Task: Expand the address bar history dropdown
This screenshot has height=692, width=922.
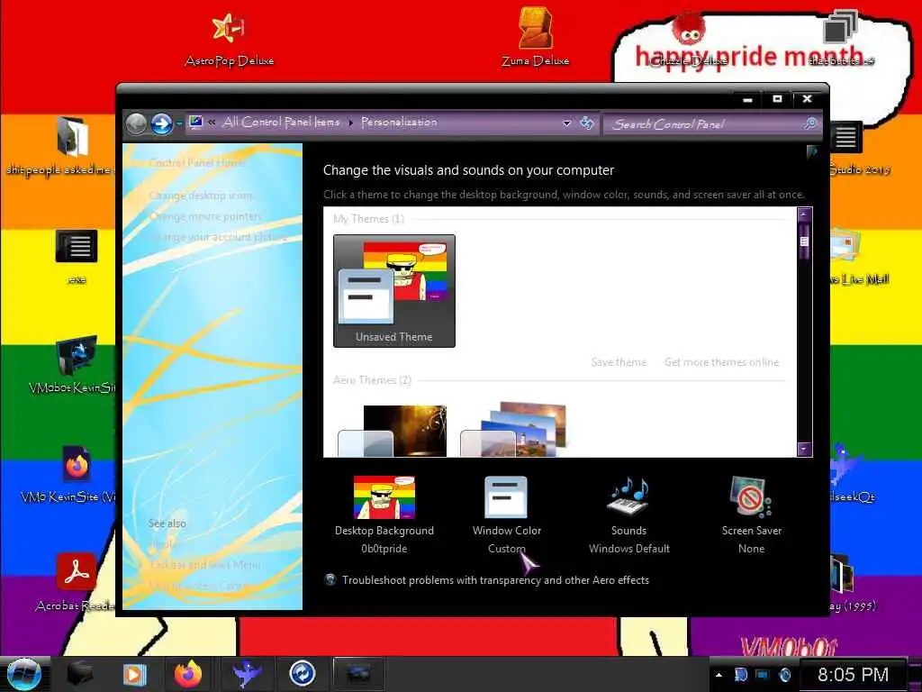Action: pos(567,123)
